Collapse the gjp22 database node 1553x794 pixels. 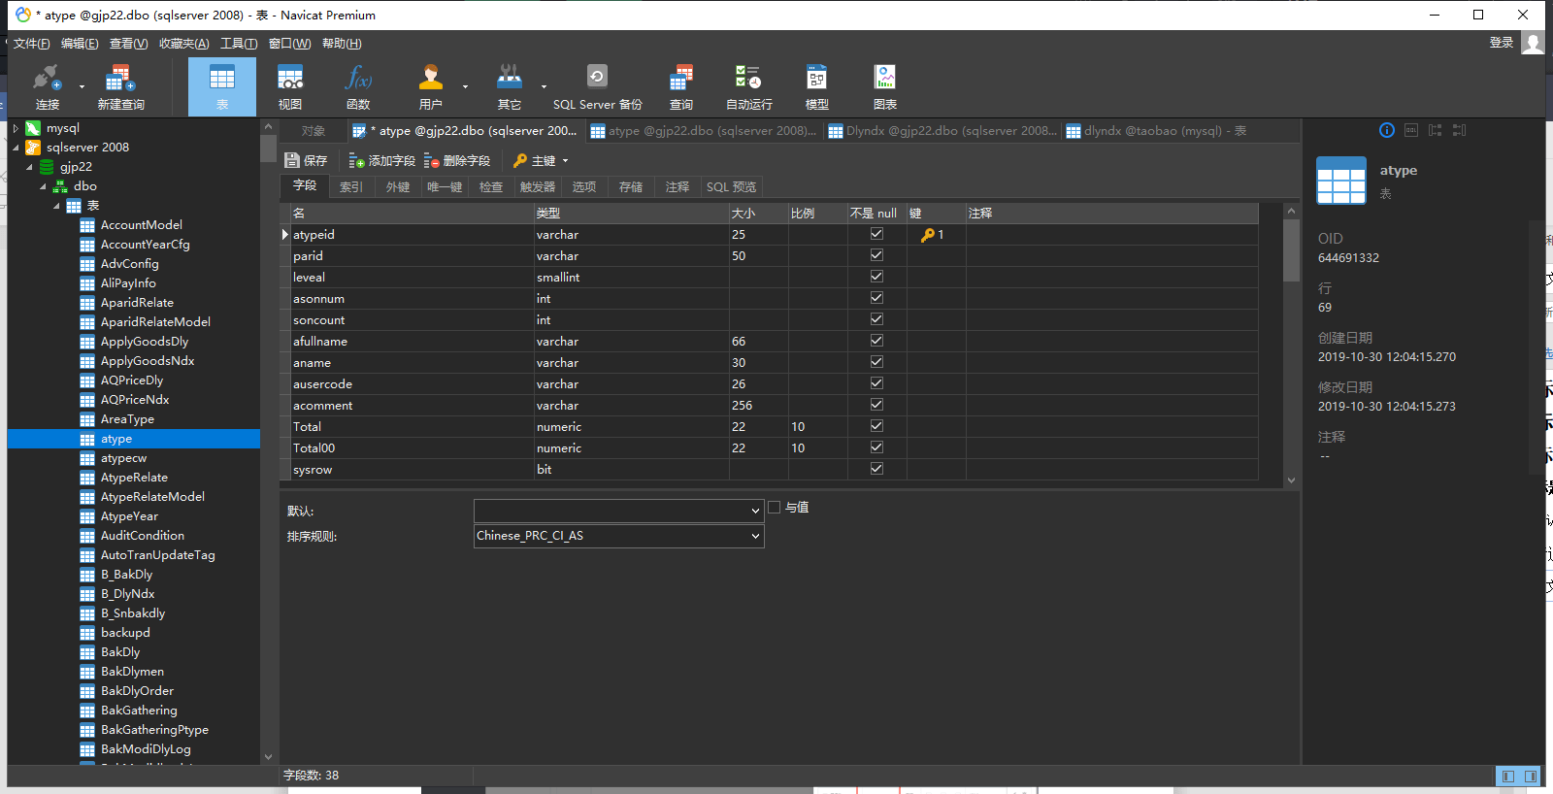[x=29, y=167]
